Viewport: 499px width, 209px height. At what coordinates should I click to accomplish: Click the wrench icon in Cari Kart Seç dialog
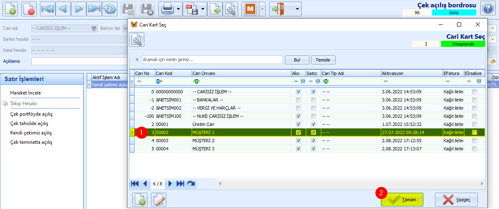click(x=137, y=40)
